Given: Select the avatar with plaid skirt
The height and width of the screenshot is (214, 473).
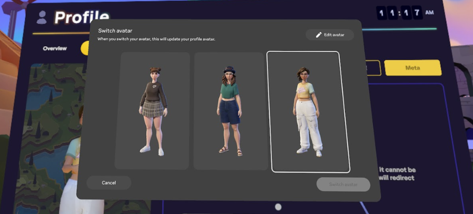Looking at the screenshot, I should click(x=152, y=110).
